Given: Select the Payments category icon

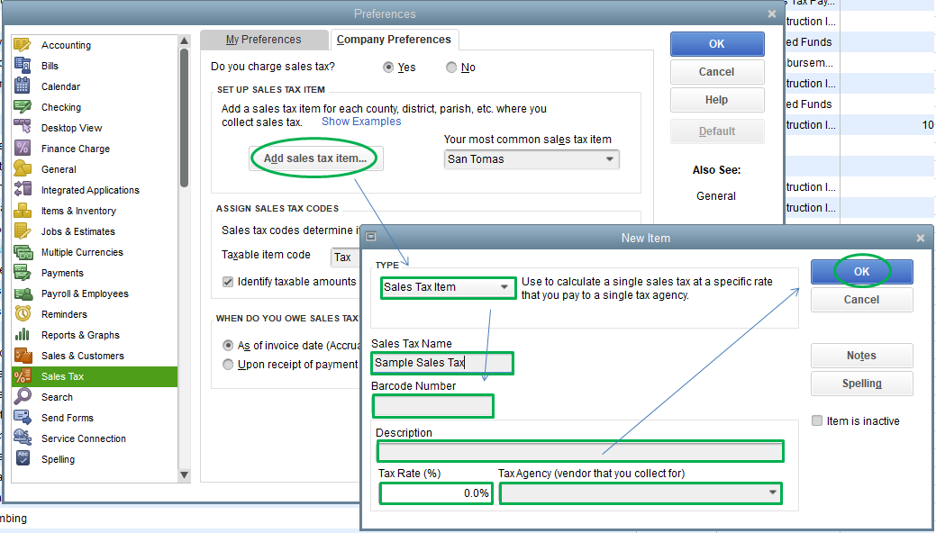Looking at the screenshot, I should (x=23, y=272).
